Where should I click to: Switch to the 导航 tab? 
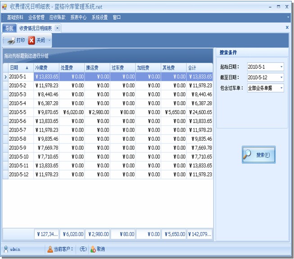point(9,28)
